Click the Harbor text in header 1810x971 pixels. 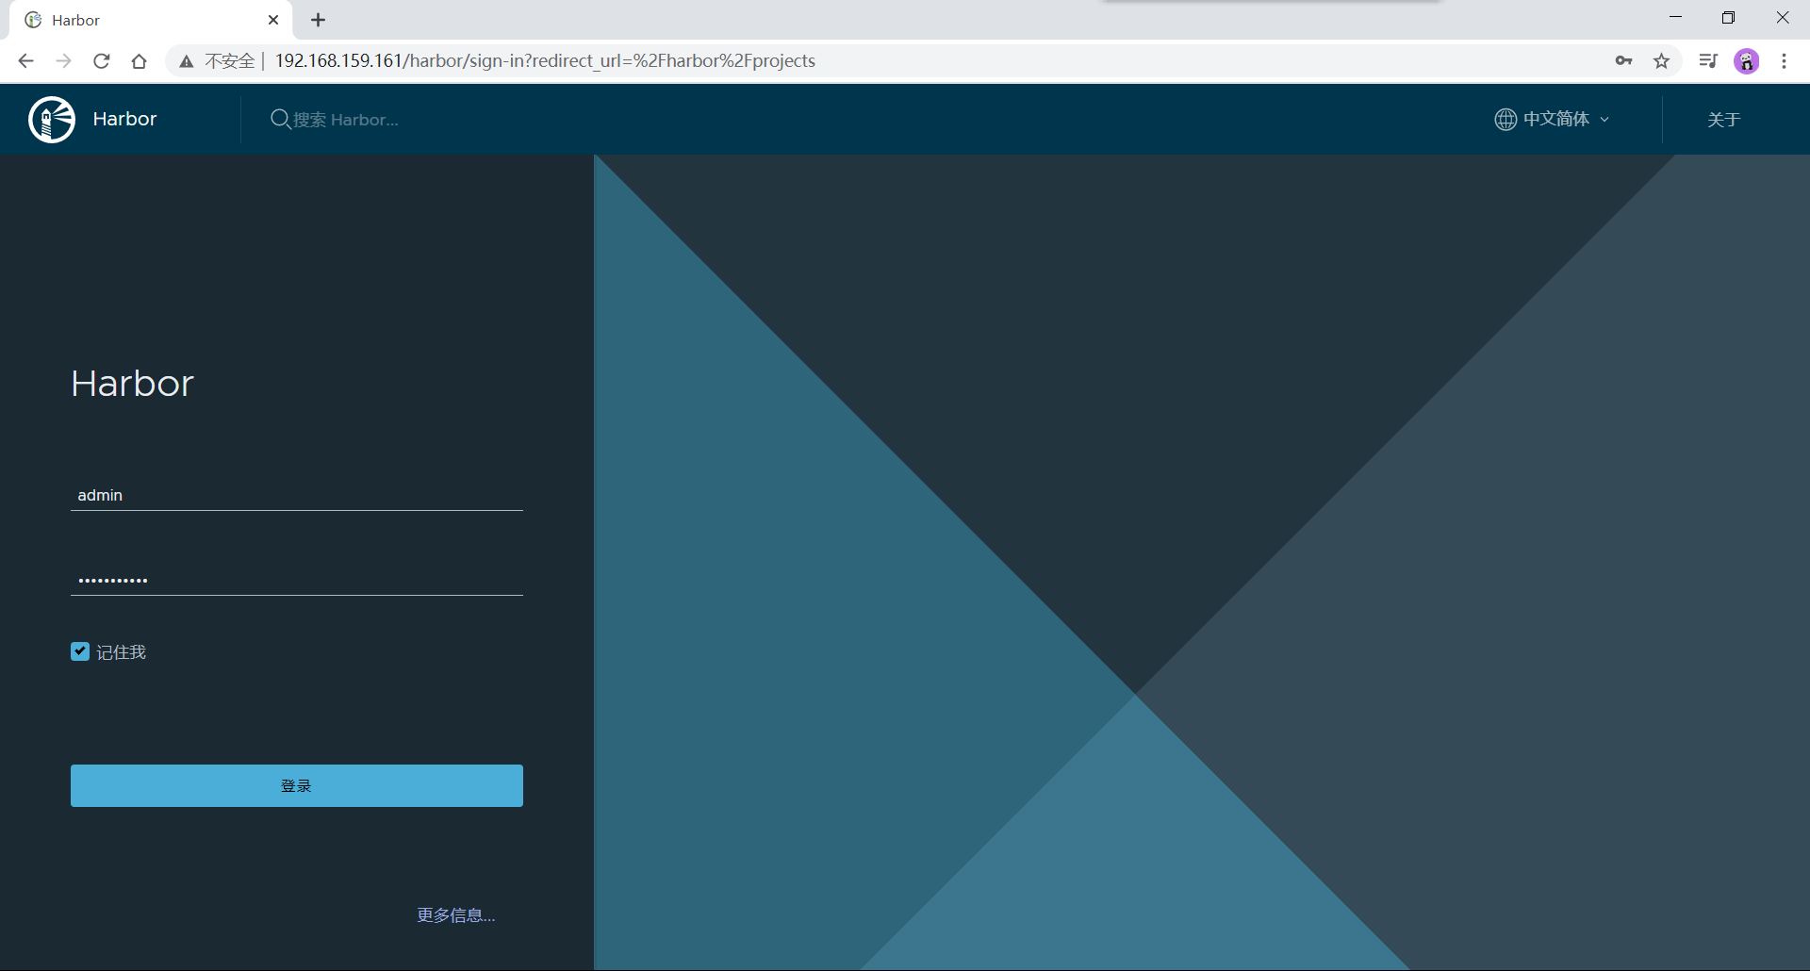124,120
